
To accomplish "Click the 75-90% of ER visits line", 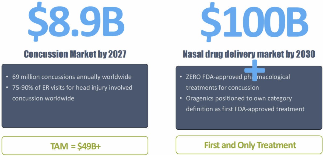I will click(x=72, y=88).
